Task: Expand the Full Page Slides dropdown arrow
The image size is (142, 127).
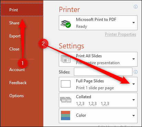Action: 133,84
